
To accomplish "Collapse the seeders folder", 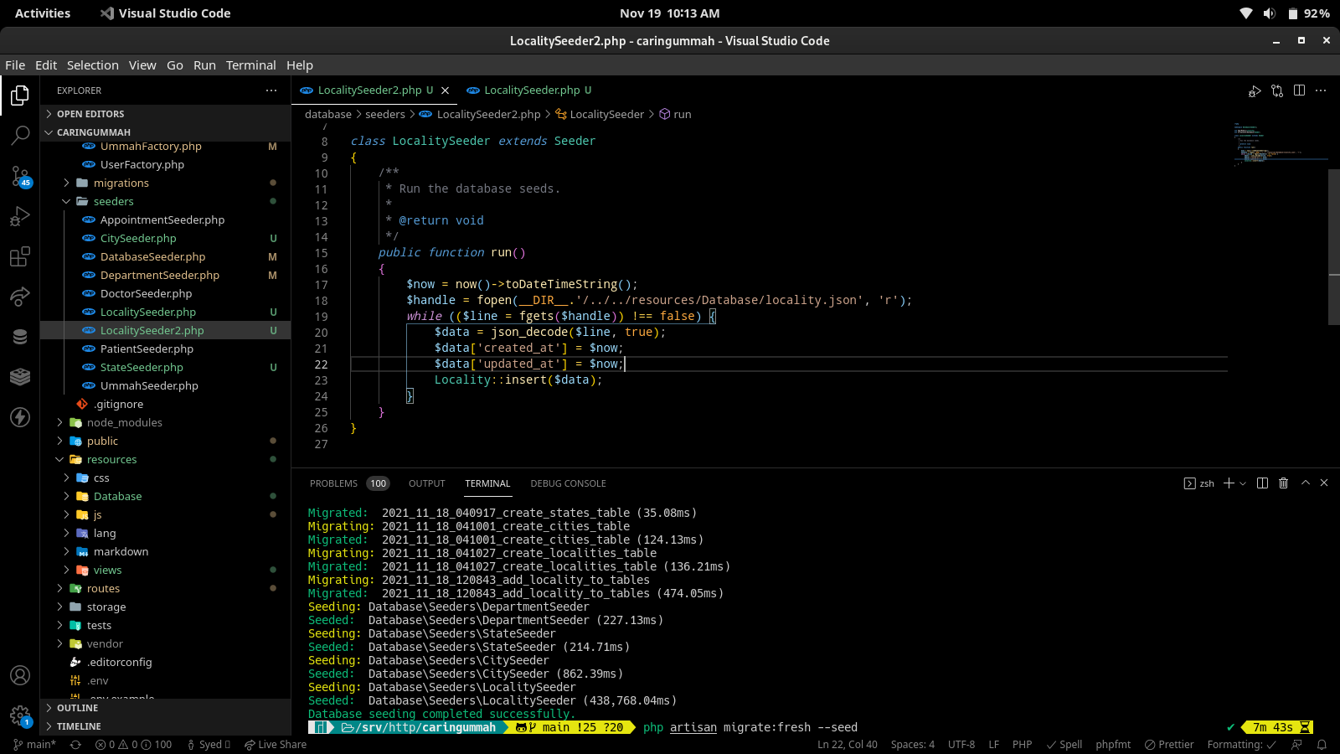I will pos(166,201).
